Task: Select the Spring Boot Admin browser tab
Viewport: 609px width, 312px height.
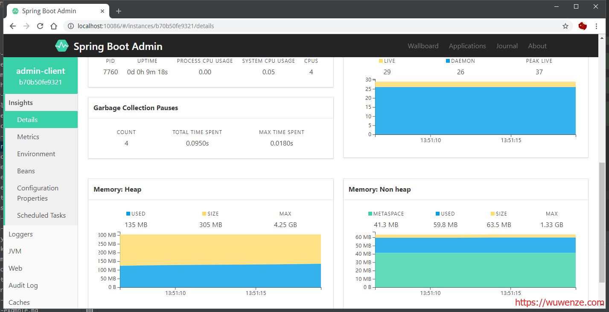Action: click(x=58, y=11)
